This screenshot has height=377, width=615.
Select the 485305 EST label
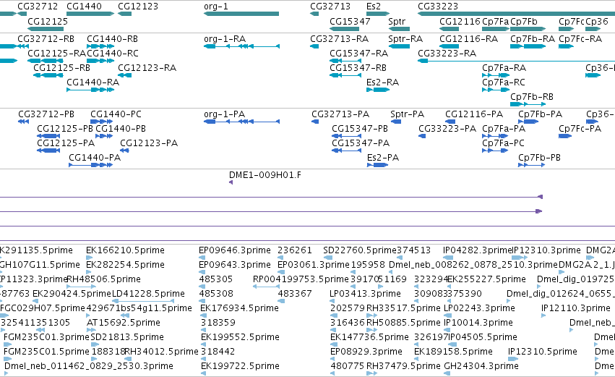[216, 279]
